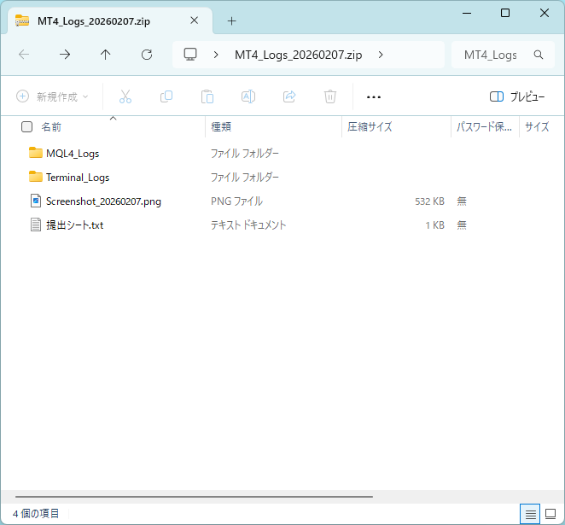Viewport: 565px width, 525px height.
Task: Click the Share icon in toolbar
Action: (x=289, y=96)
